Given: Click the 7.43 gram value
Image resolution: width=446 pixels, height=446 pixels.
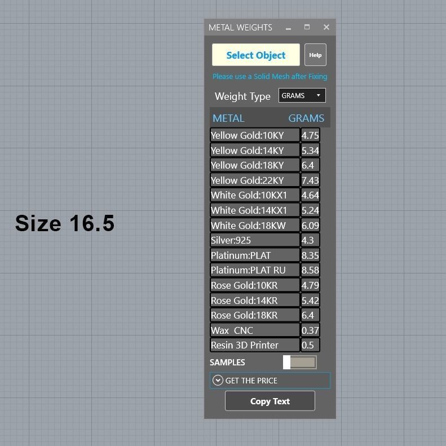Looking at the screenshot, I should (310, 180).
